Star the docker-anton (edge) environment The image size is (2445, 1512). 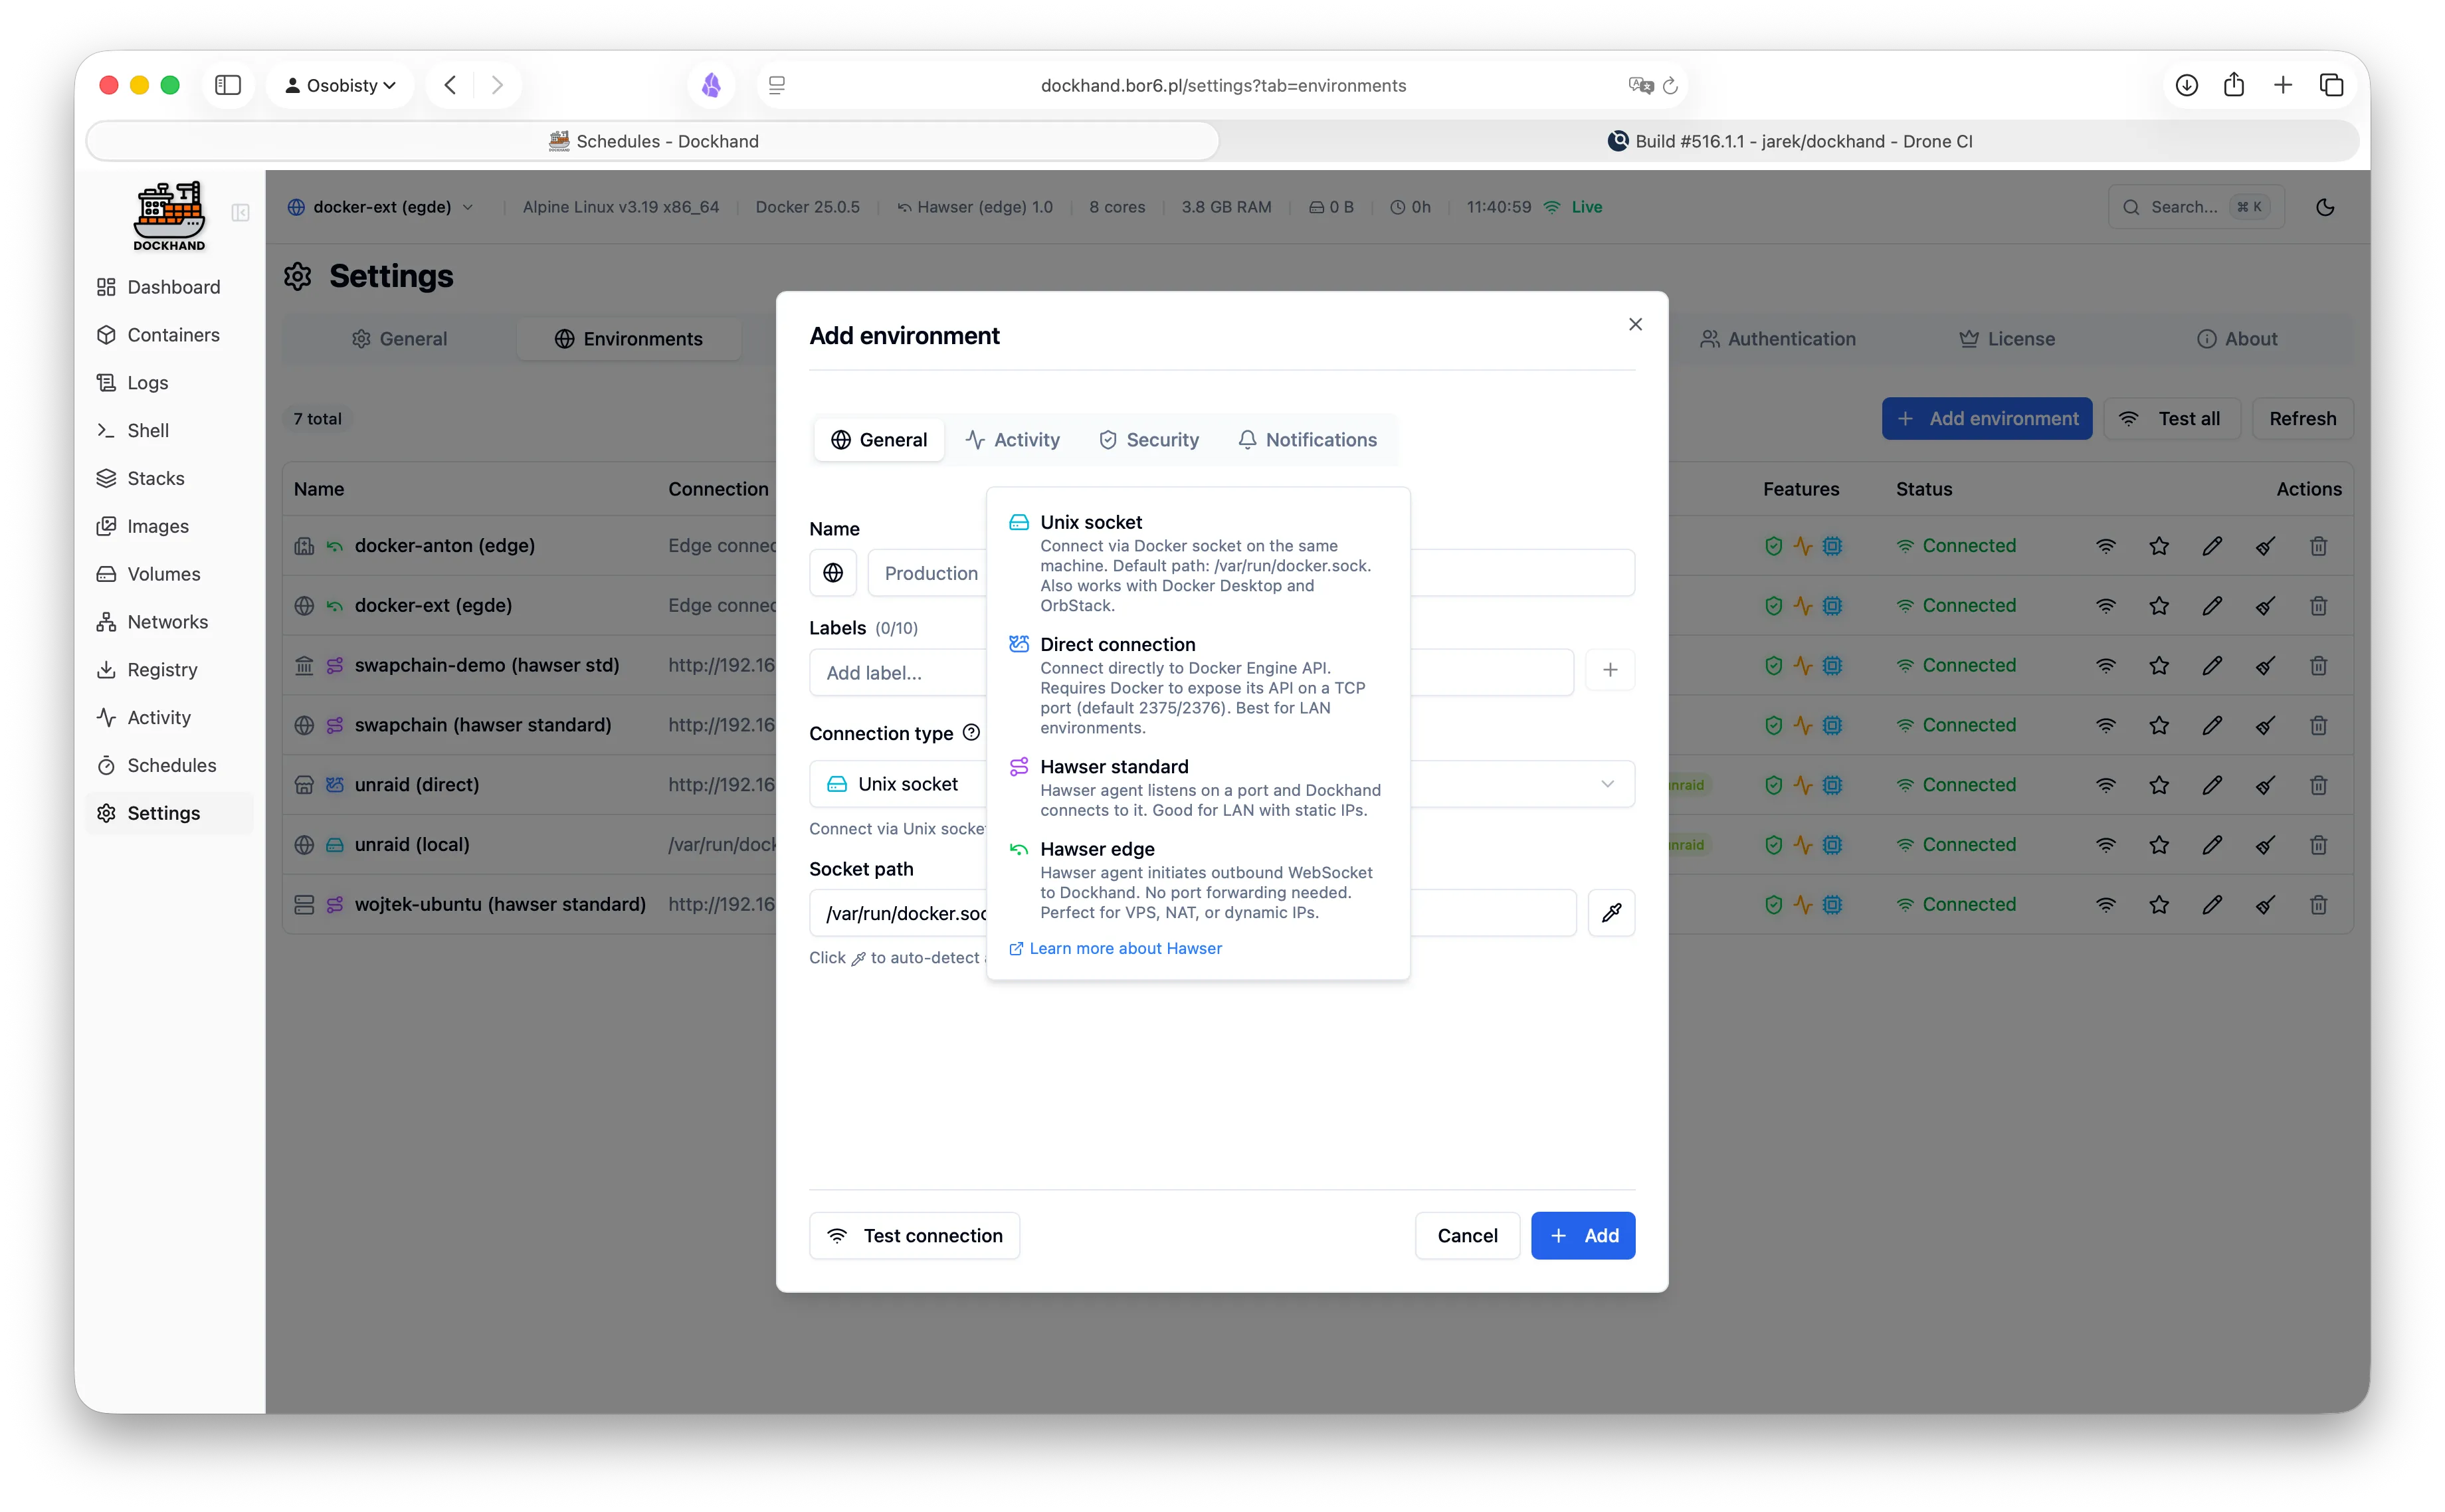tap(2159, 546)
